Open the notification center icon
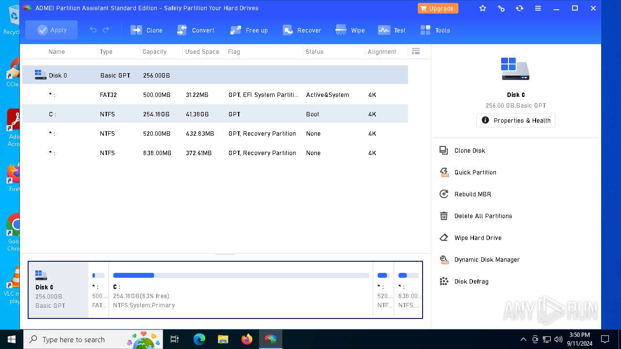This screenshot has height=349, width=621. click(x=605, y=339)
